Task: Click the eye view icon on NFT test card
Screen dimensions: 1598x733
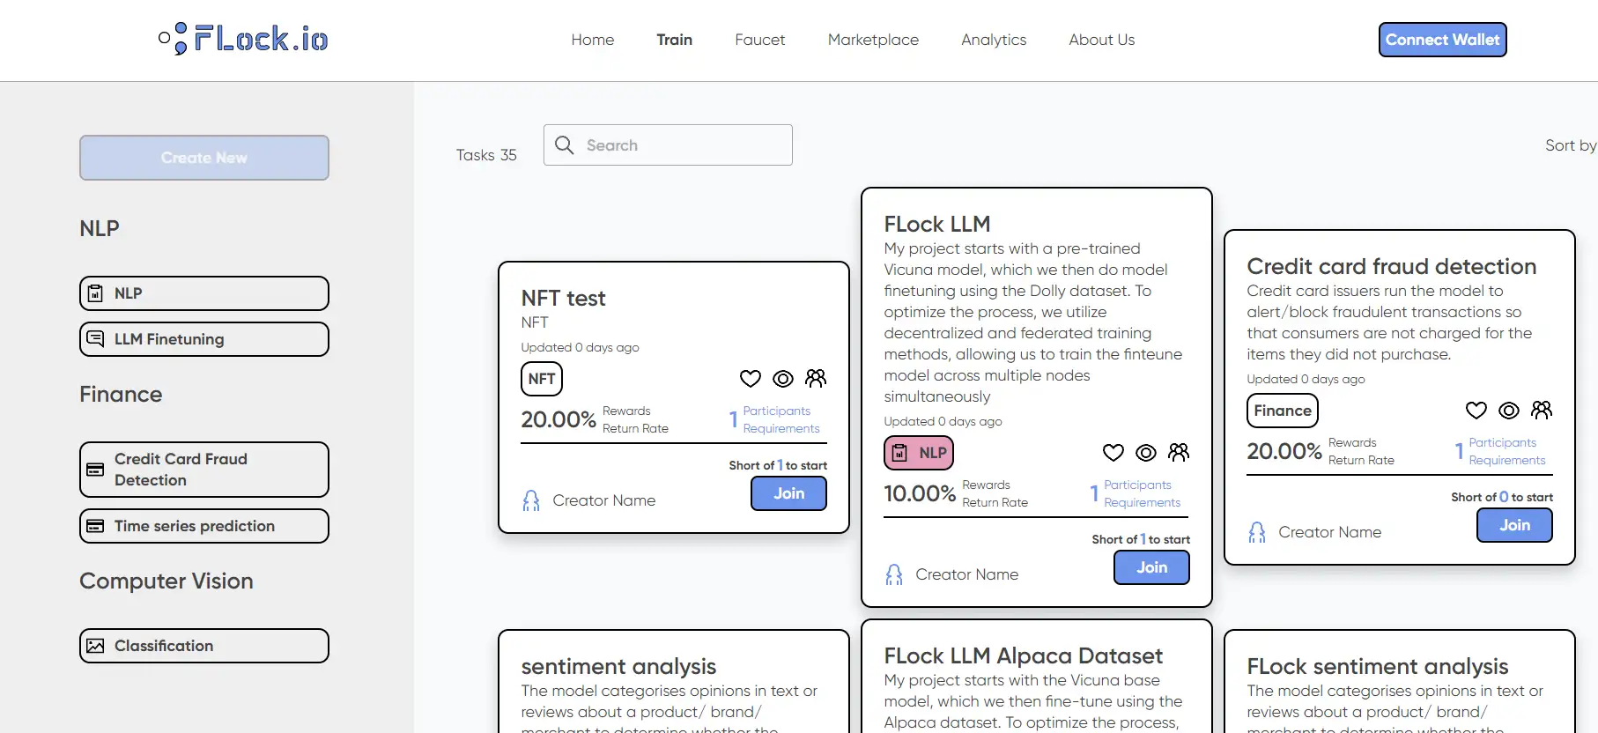Action: 782,379
